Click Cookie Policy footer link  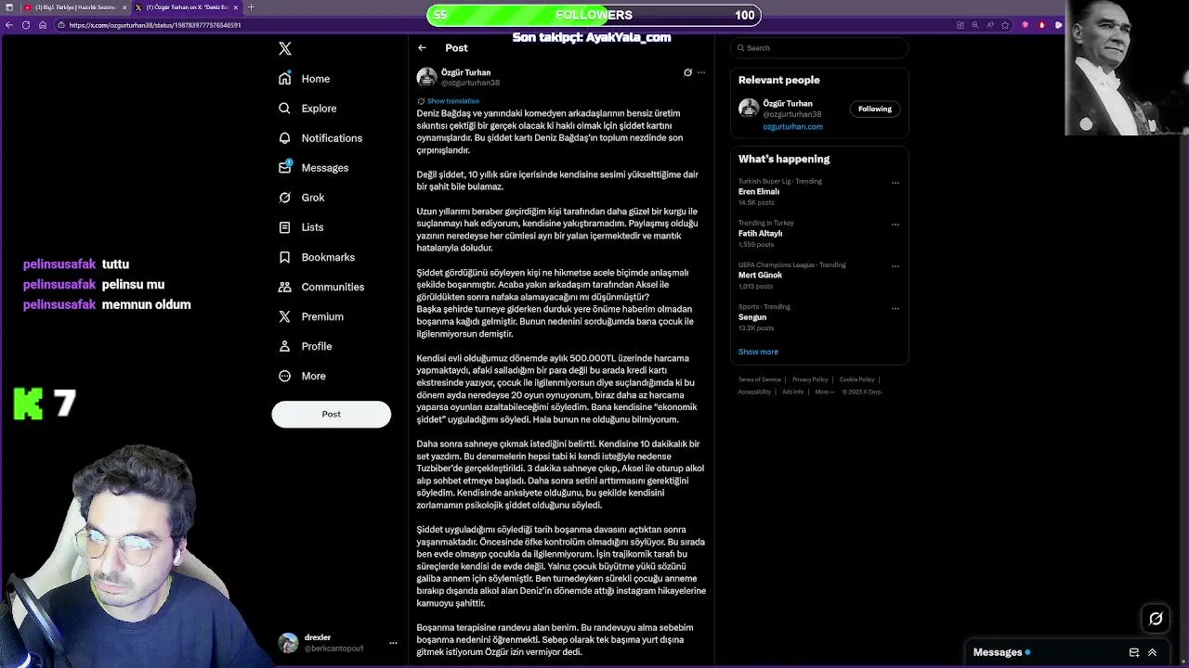point(856,379)
